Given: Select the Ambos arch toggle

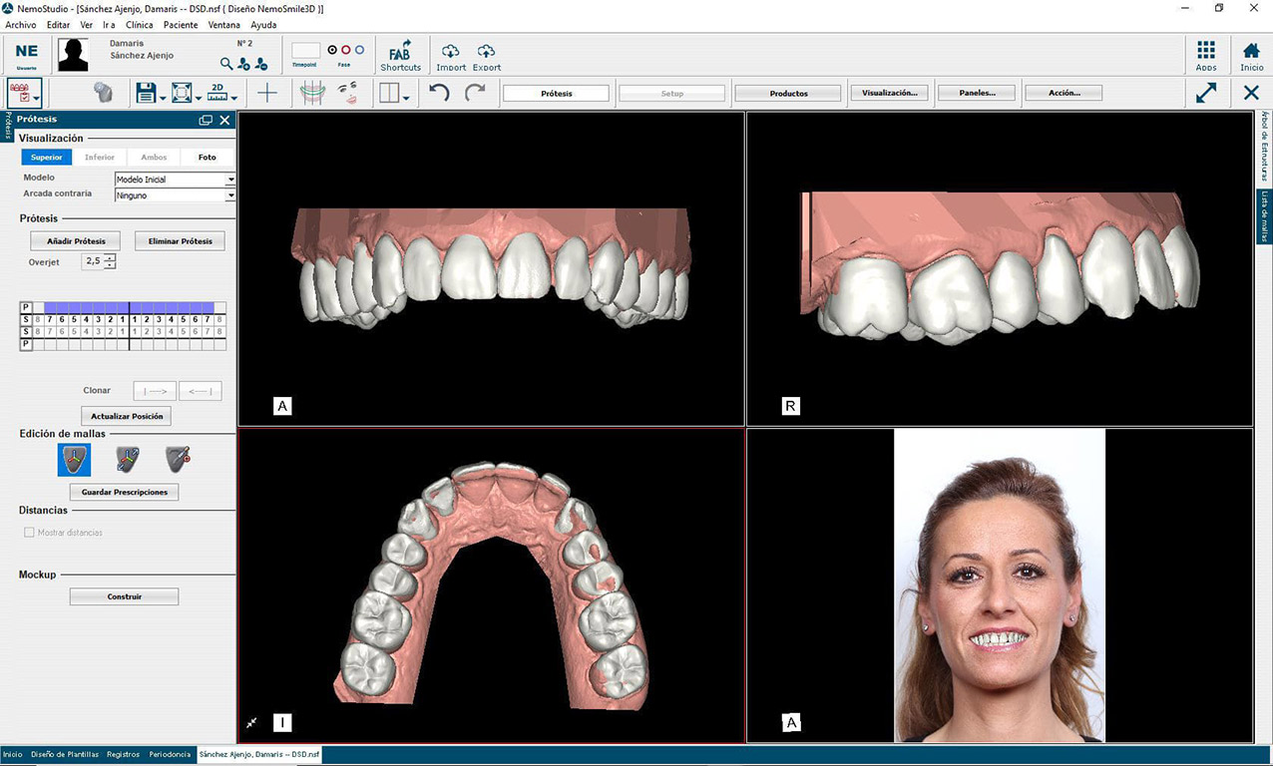Looking at the screenshot, I should pos(154,157).
